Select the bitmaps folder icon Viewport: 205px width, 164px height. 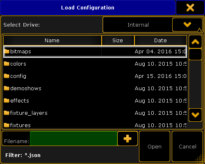7,51
